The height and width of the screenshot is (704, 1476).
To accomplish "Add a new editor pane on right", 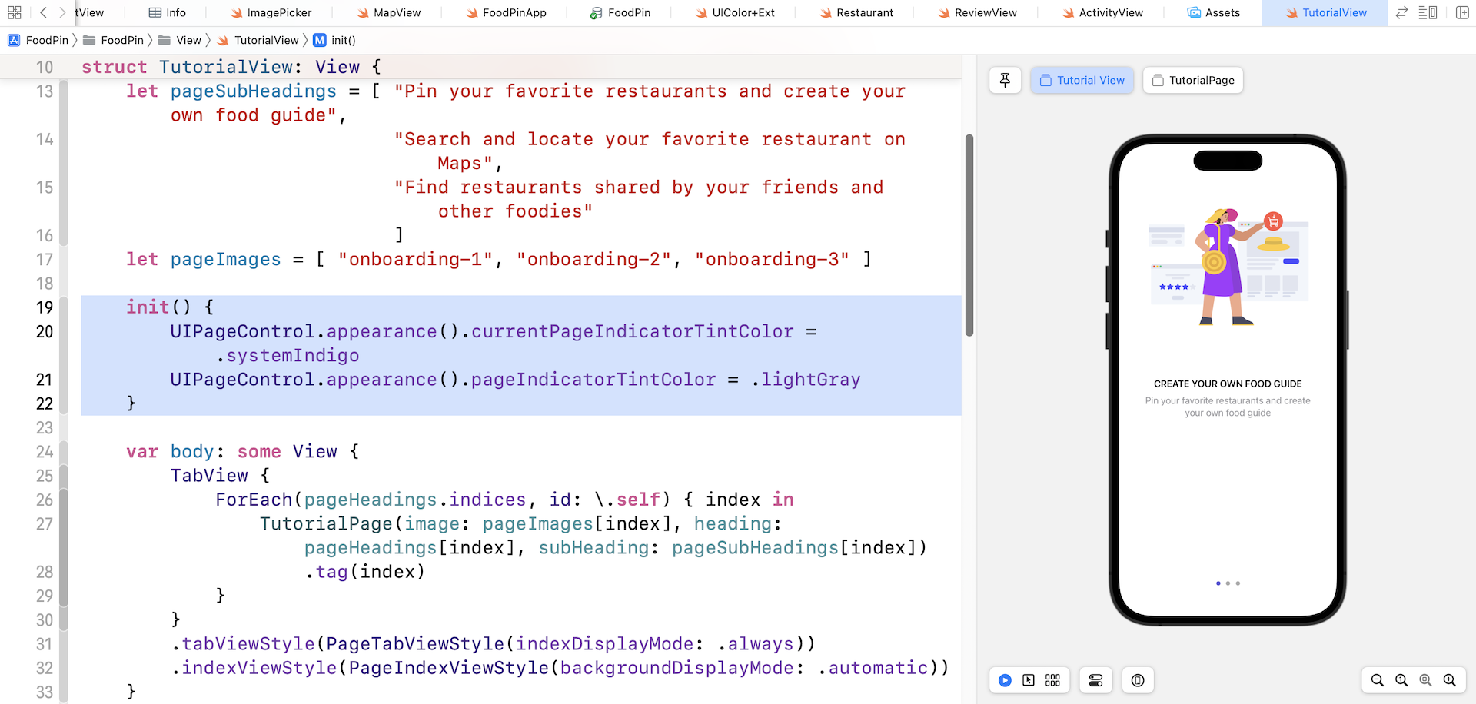I will [1461, 12].
